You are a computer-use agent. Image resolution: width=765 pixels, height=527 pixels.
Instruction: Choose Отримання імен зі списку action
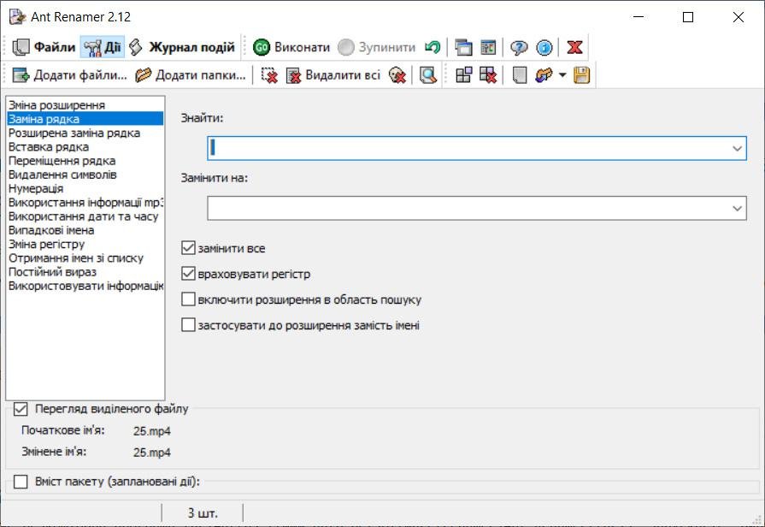pos(85,258)
